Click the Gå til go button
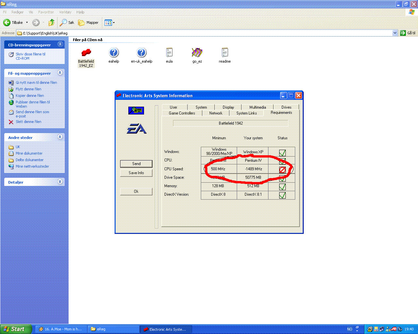Viewport: 418px width, 334px height. [408, 33]
